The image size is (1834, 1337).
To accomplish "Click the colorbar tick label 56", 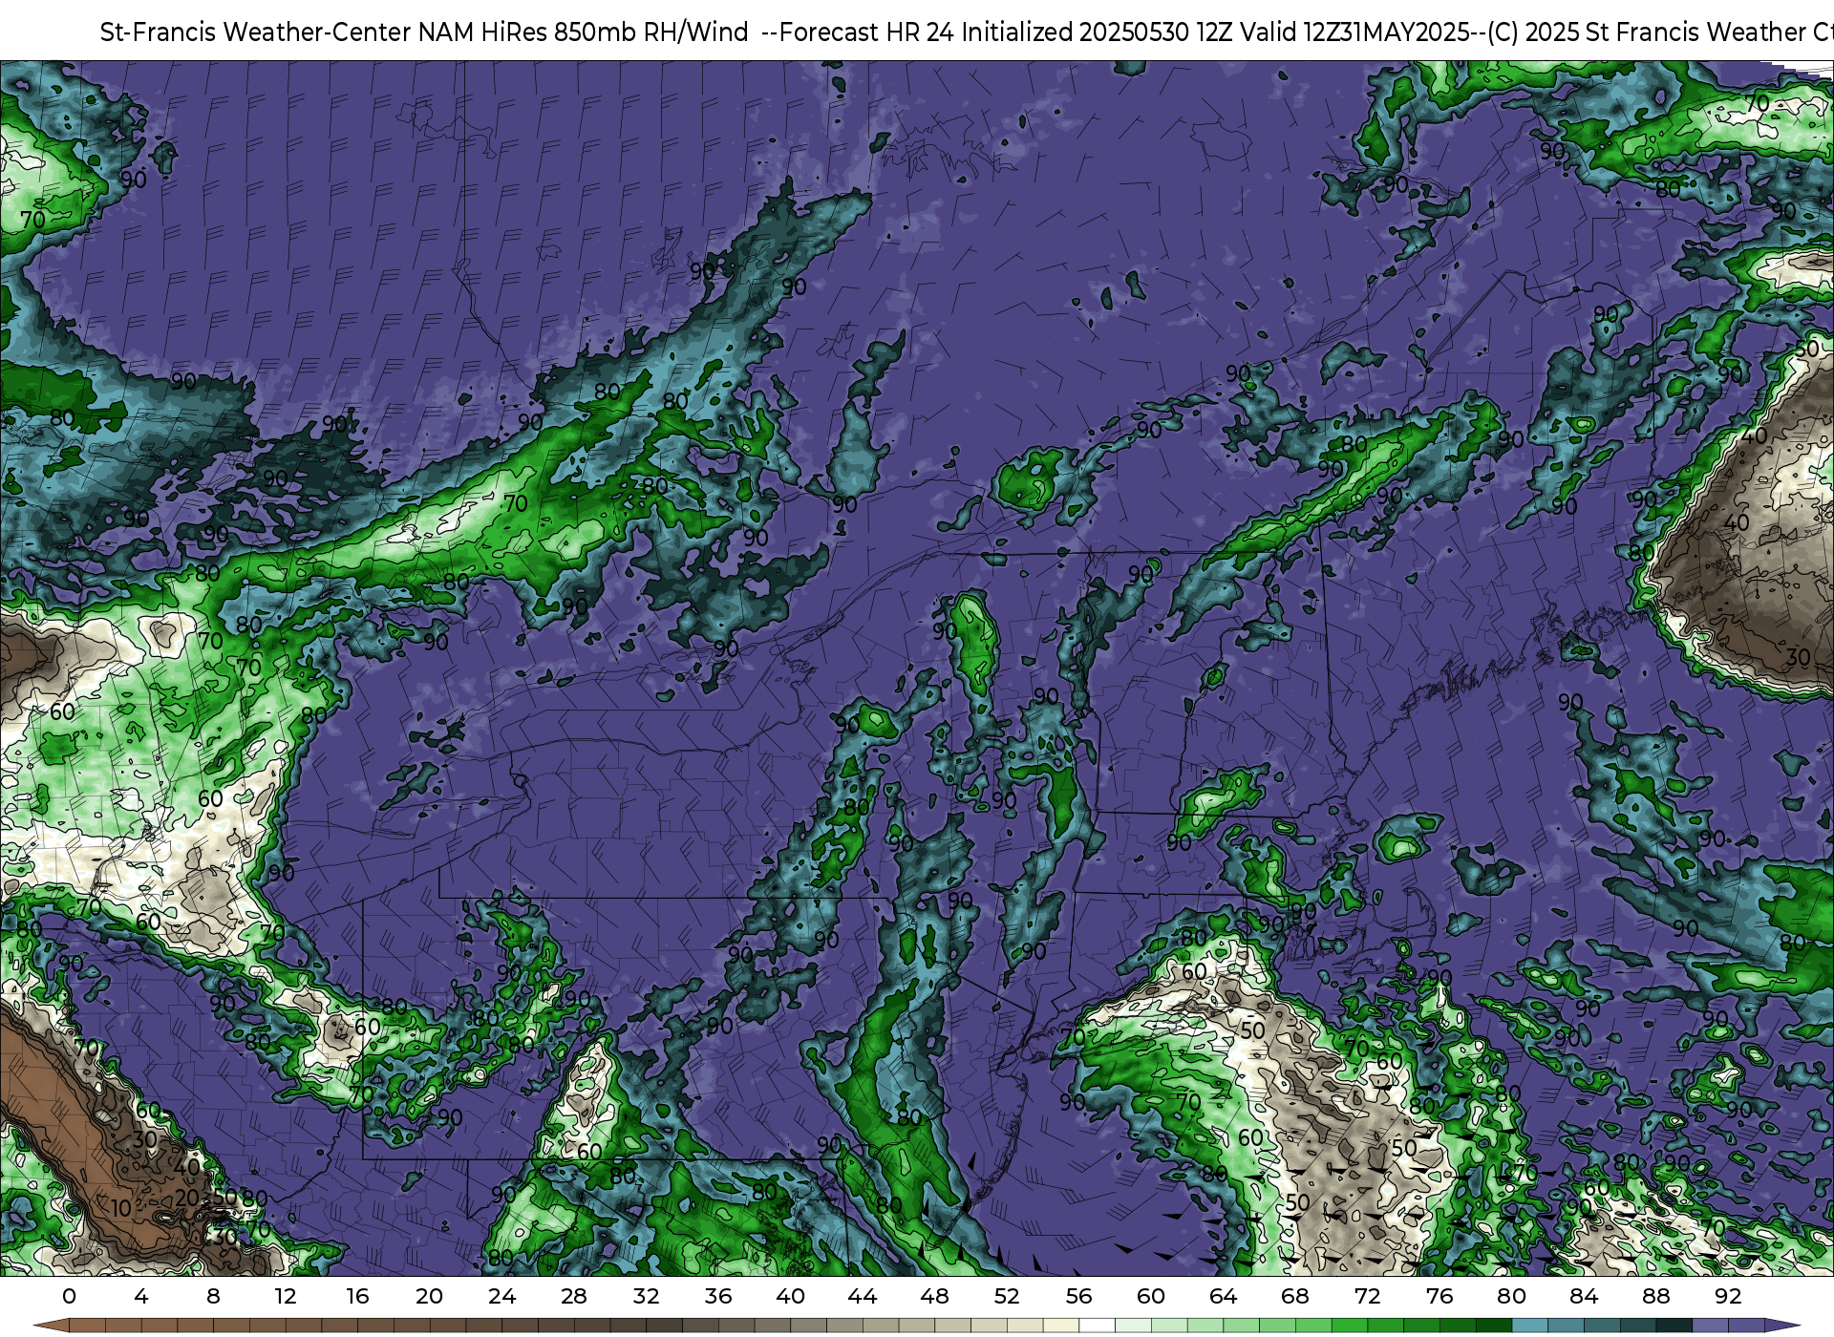I will [x=1078, y=1296].
